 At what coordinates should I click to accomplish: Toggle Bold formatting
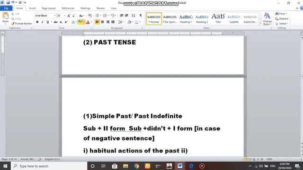[x=37, y=22]
